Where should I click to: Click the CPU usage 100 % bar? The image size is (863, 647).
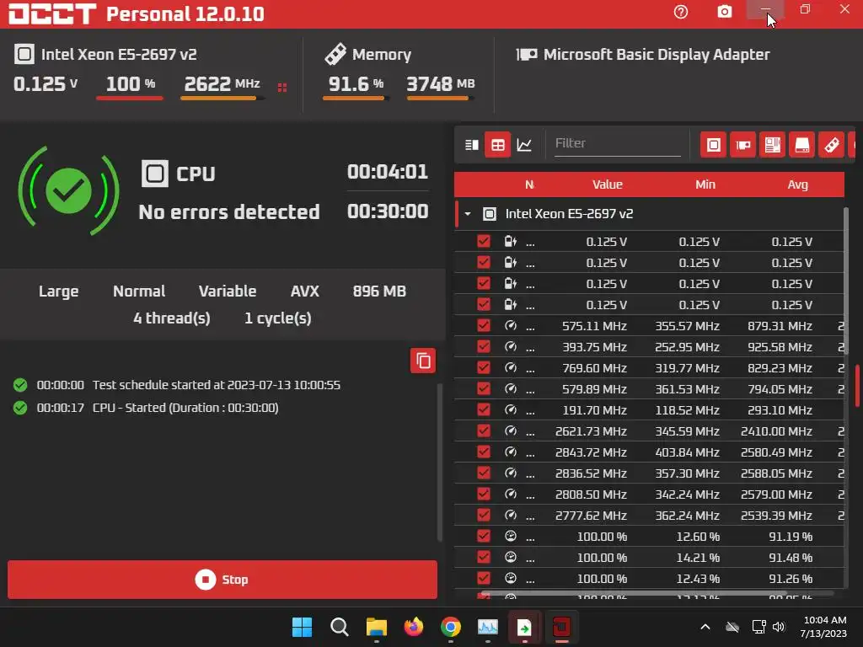130,98
